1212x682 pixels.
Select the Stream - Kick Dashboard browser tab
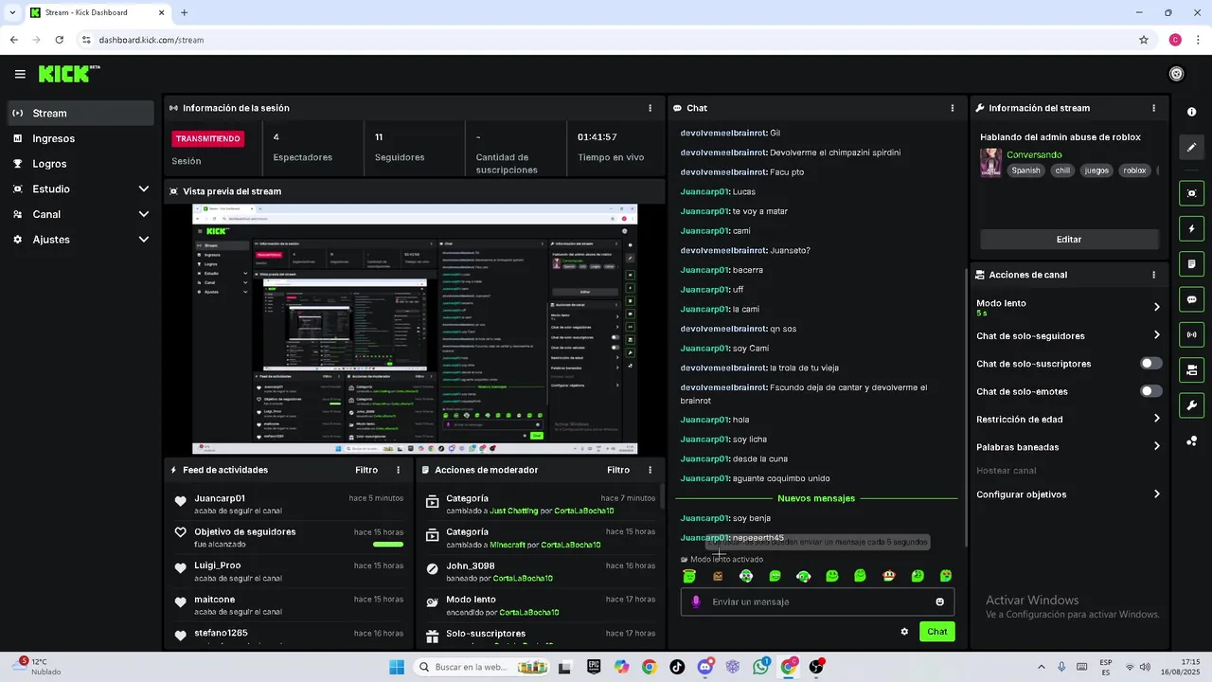(x=98, y=13)
